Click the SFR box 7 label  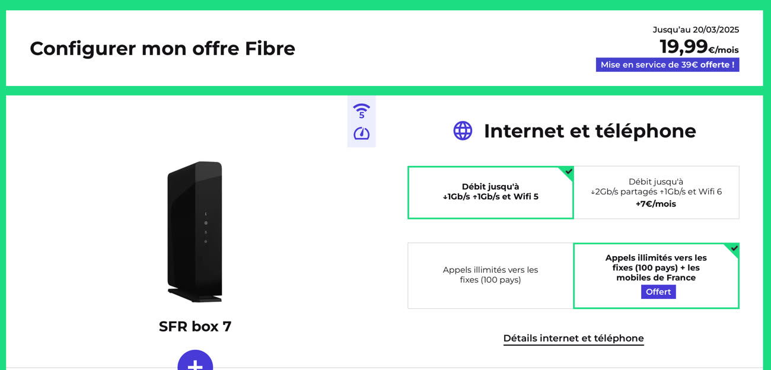pos(195,326)
